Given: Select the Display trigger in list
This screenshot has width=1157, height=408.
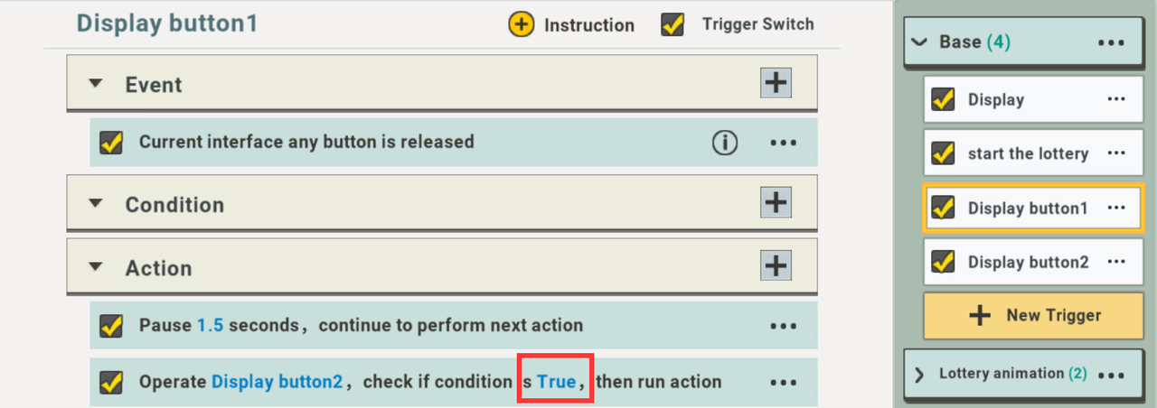Looking at the screenshot, I should [995, 99].
